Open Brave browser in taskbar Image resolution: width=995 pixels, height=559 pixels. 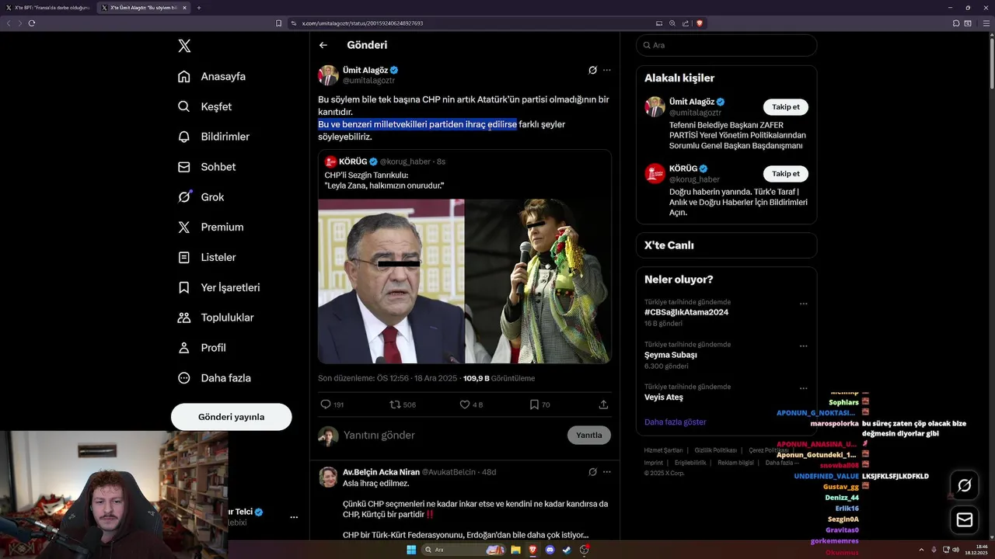pos(532,550)
